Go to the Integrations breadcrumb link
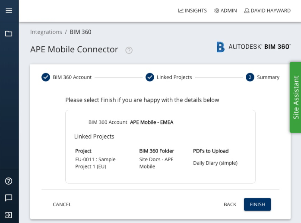 [x=46, y=32]
